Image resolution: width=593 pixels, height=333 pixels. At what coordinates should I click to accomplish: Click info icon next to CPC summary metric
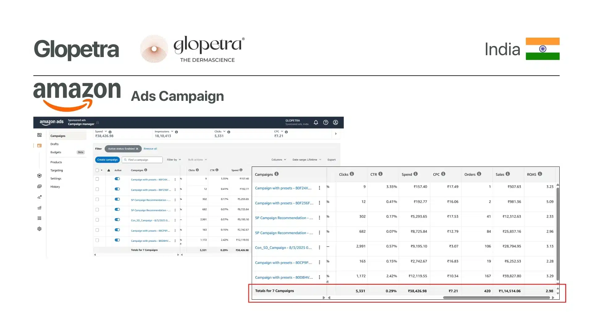[x=286, y=132]
